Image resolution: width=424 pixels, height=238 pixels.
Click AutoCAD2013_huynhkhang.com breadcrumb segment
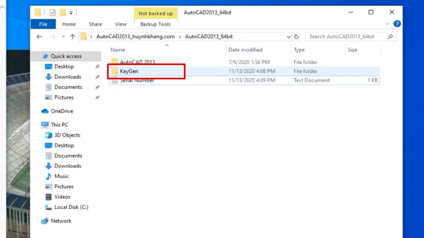click(136, 36)
